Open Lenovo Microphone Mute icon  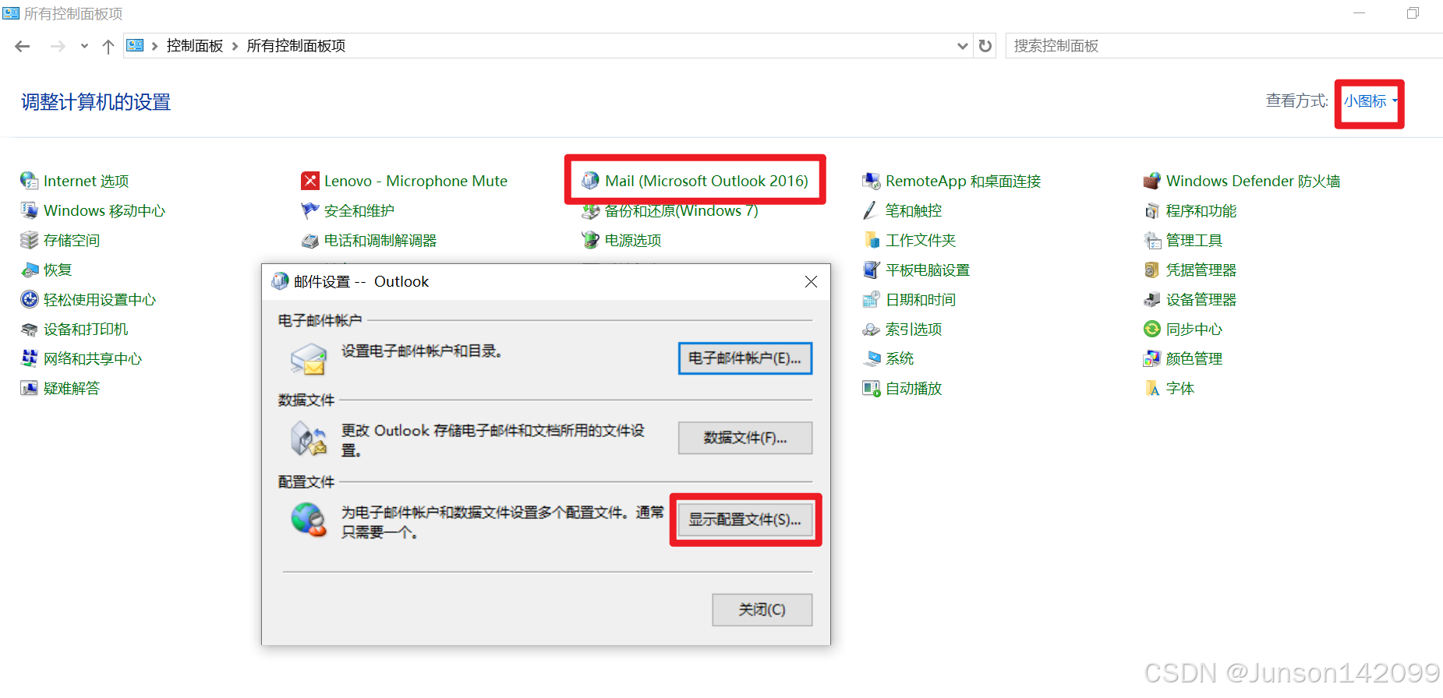(309, 181)
